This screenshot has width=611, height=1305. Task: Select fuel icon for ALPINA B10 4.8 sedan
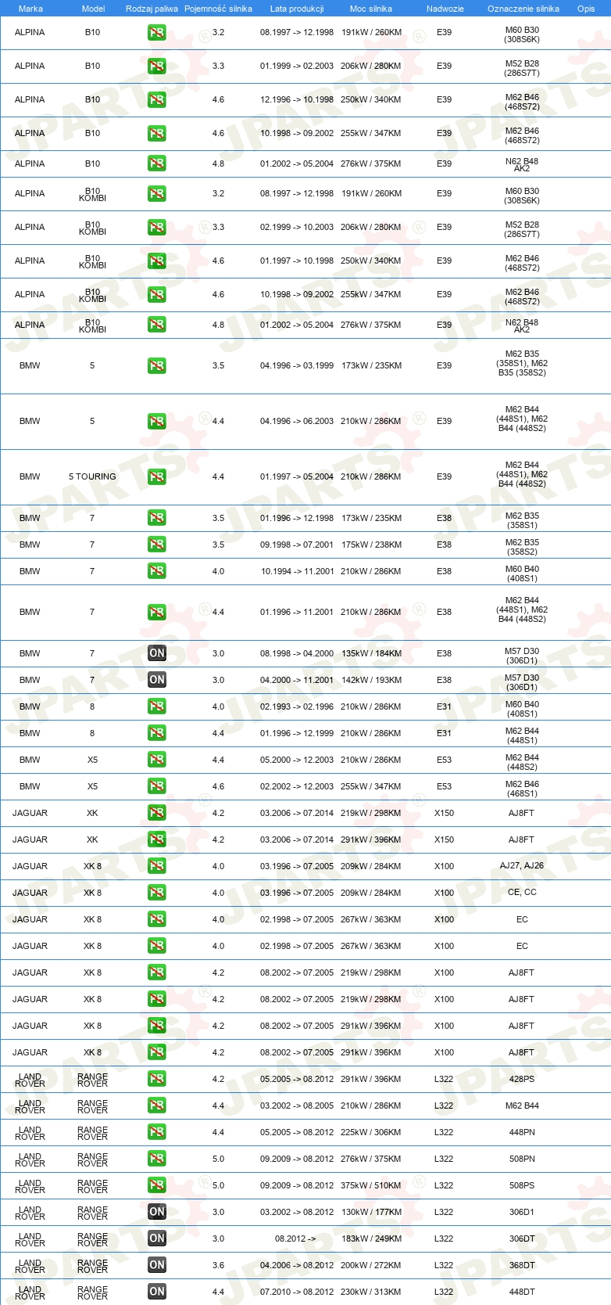157,164
